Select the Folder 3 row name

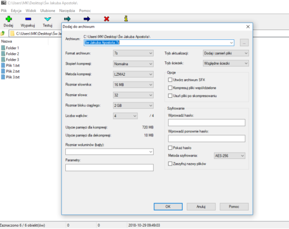tap(12, 60)
